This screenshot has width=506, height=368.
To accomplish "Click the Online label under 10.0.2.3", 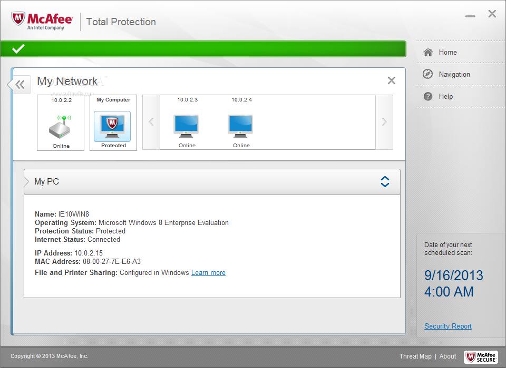I will tap(187, 146).
